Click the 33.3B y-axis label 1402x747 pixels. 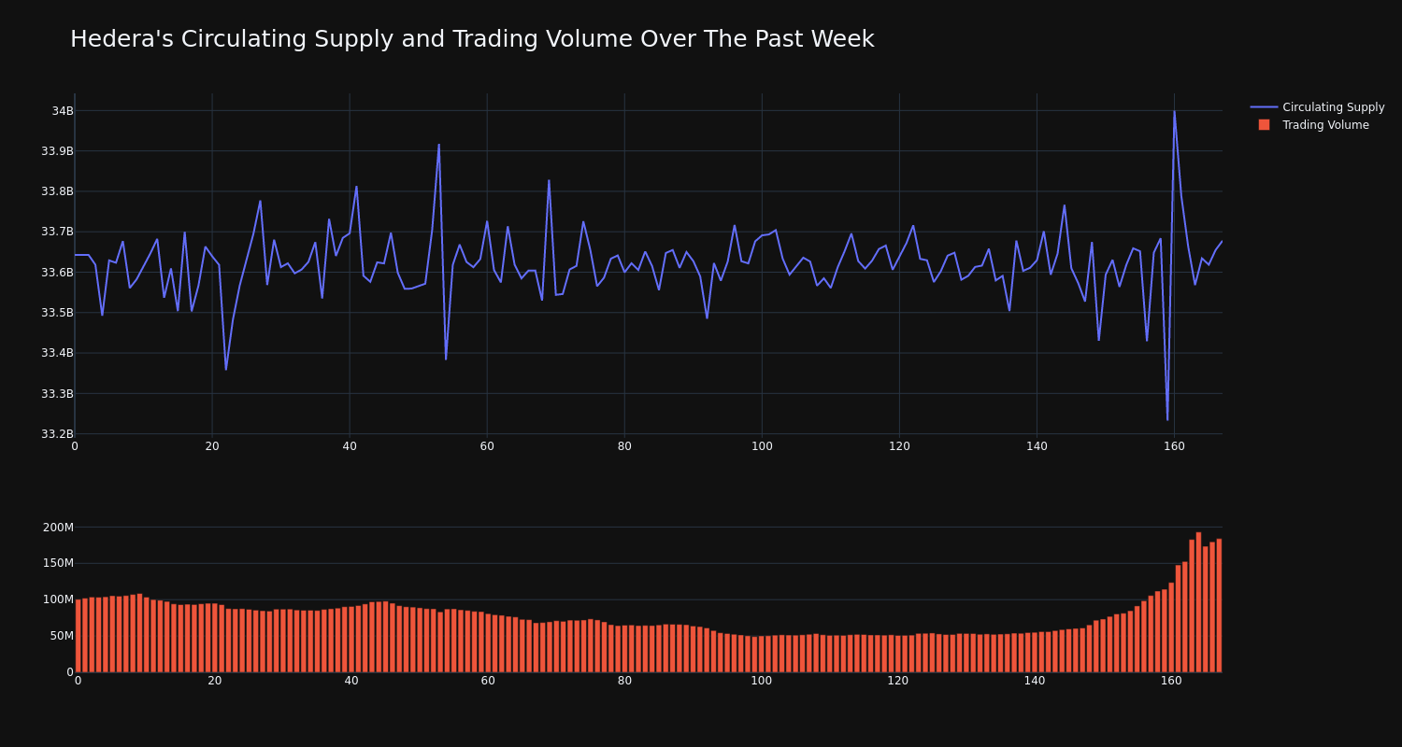point(57,394)
